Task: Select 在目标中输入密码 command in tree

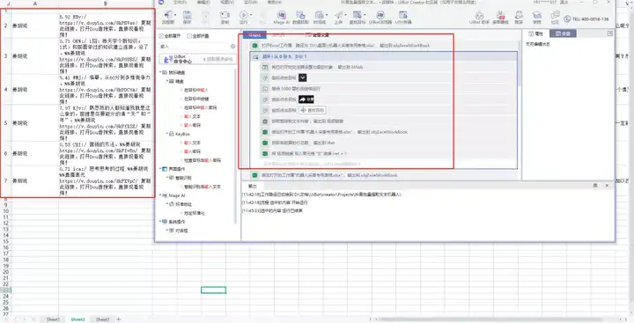Action: [x=200, y=108]
